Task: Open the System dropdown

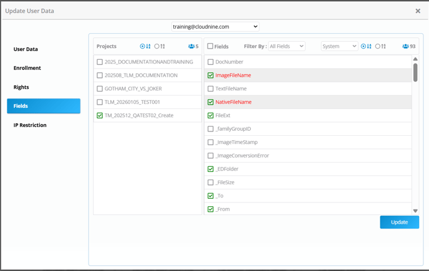Action: point(339,46)
